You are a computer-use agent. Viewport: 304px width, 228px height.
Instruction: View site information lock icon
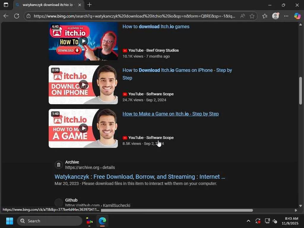(28, 16)
